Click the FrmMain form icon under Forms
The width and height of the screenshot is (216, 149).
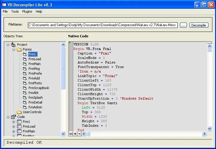click(25, 64)
